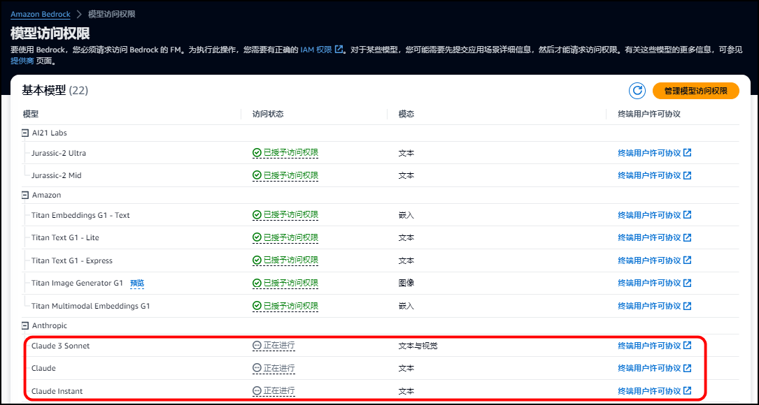Click the Titan Text G1 - Express name
The width and height of the screenshot is (759, 405).
[71, 260]
